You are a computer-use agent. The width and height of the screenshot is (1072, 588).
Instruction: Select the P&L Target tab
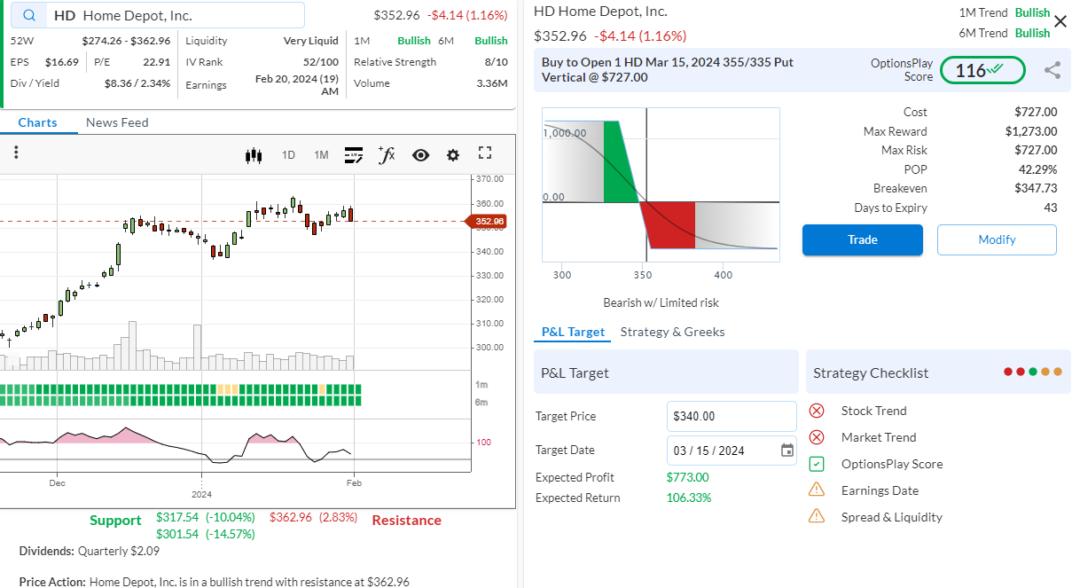(574, 332)
